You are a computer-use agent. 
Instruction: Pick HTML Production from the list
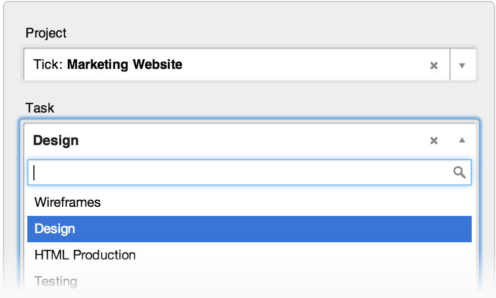click(85, 255)
